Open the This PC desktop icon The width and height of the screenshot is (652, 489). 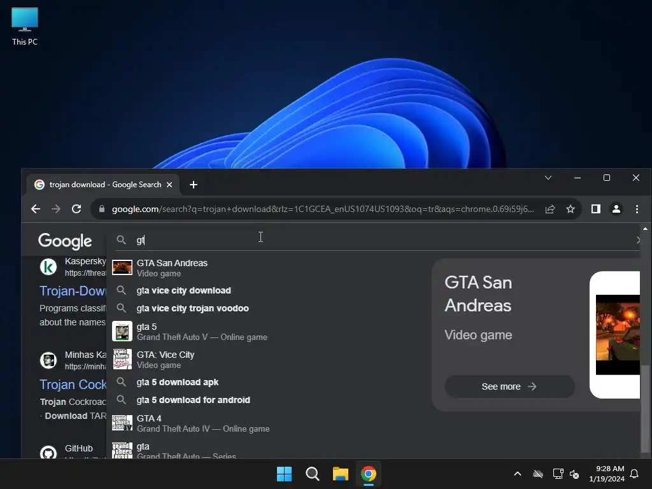click(x=25, y=27)
